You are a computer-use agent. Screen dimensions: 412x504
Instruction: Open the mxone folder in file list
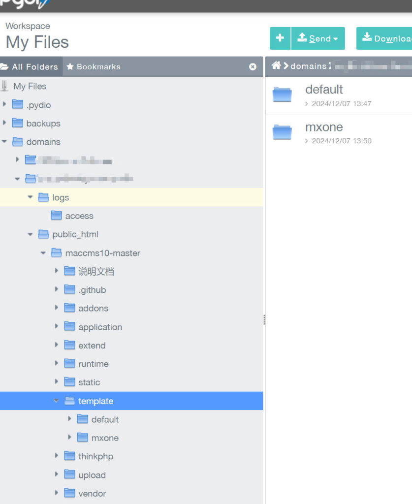click(x=324, y=127)
